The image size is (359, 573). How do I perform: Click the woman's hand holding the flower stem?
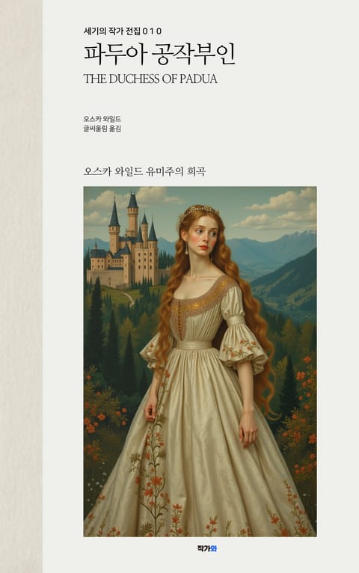coord(150,410)
